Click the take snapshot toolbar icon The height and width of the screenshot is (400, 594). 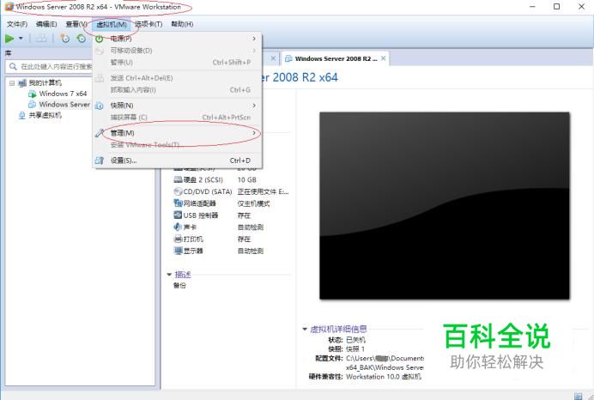[x=65, y=39]
